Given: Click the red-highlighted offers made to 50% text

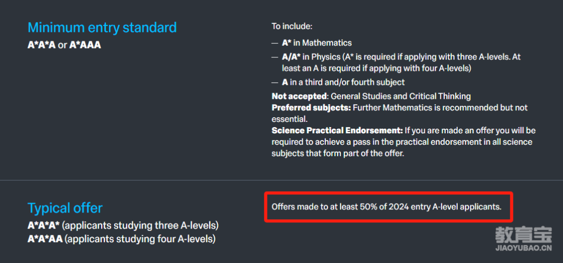Looking at the screenshot, I should [386, 207].
